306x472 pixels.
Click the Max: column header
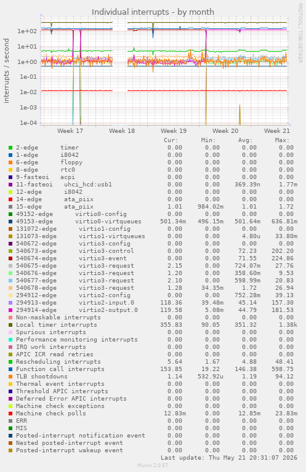[x=282, y=140]
